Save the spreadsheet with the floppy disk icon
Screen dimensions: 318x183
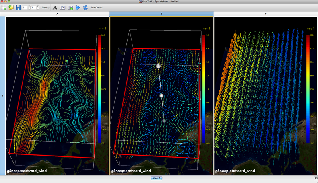[x=17, y=7]
